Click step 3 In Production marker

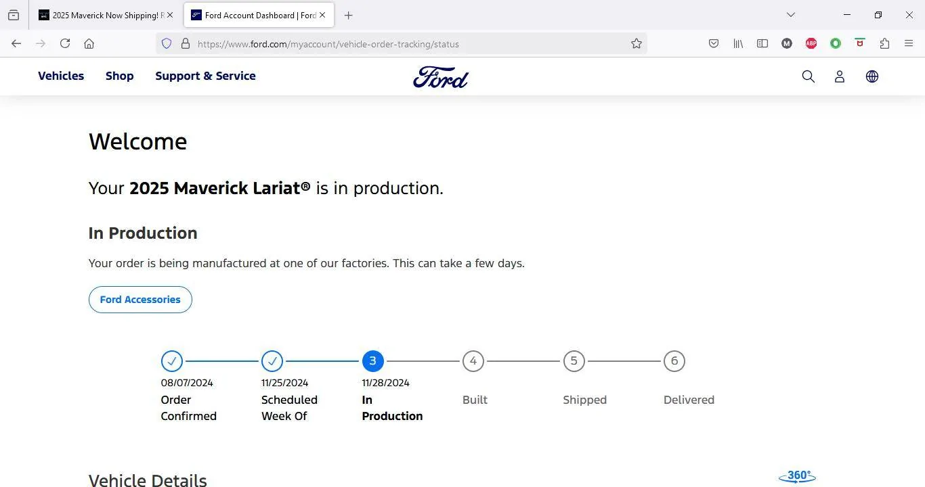[373, 361]
